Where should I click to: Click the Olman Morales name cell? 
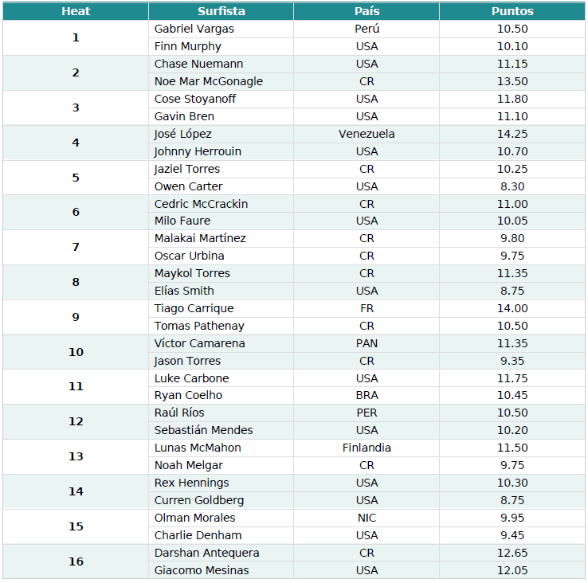(x=221, y=518)
